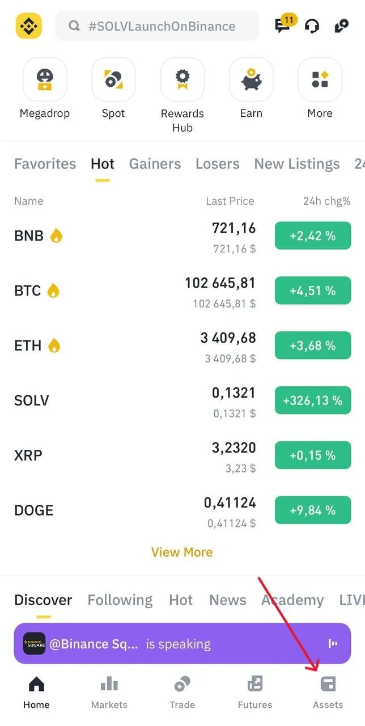The width and height of the screenshot is (365, 726).
Task: Tap the Binance logo
Action: 28,26
